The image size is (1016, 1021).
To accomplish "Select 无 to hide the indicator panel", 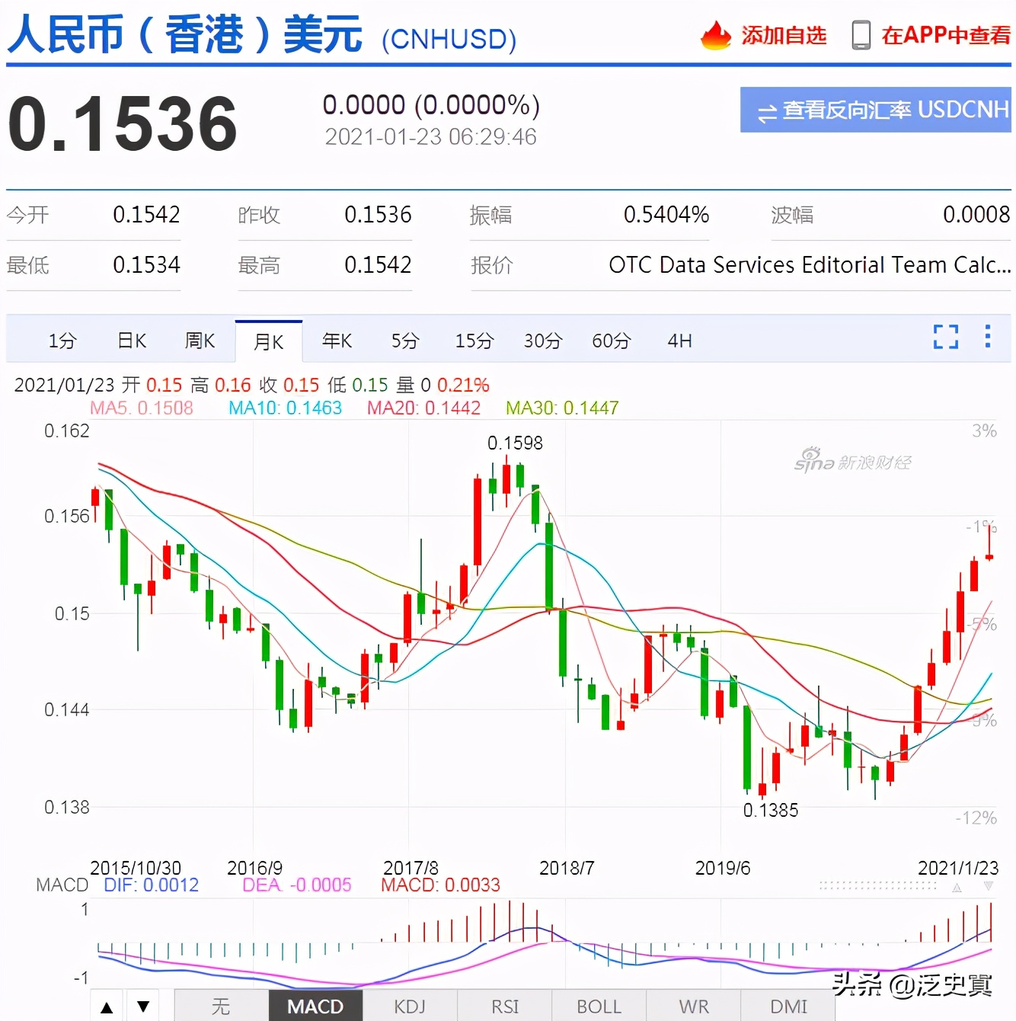I will pyautogui.click(x=221, y=1006).
